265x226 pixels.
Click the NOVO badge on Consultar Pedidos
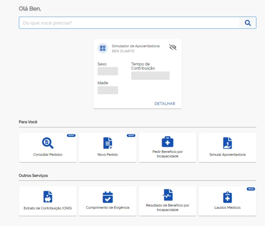[x=71, y=135]
